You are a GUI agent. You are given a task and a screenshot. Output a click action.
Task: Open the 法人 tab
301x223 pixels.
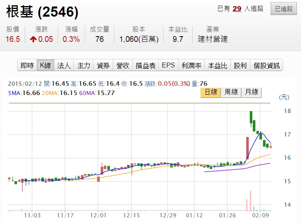[64, 65]
